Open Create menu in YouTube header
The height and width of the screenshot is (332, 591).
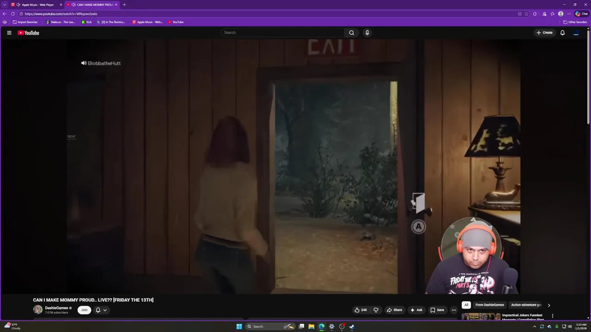click(544, 33)
